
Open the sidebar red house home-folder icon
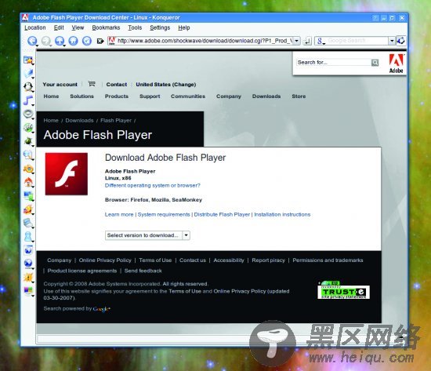pos(28,182)
